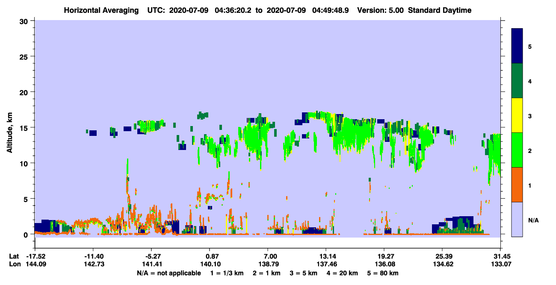
Task: Click the orange level 1 colorbar segment
Action: (x=518, y=185)
